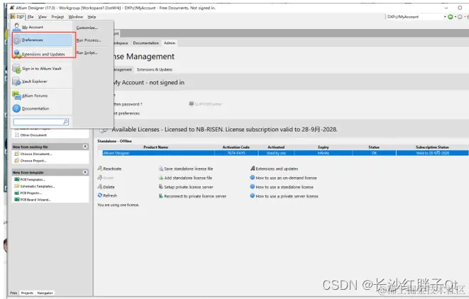Click the Save standalone license icon

[160, 169]
